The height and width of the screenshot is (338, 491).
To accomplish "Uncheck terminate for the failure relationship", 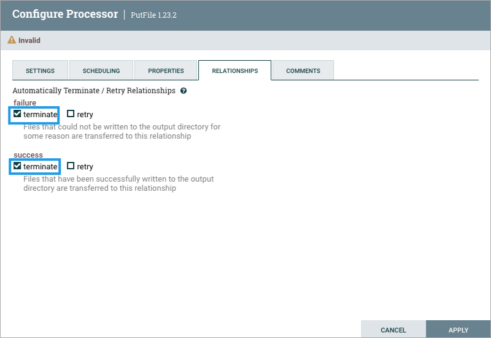I will coord(17,114).
